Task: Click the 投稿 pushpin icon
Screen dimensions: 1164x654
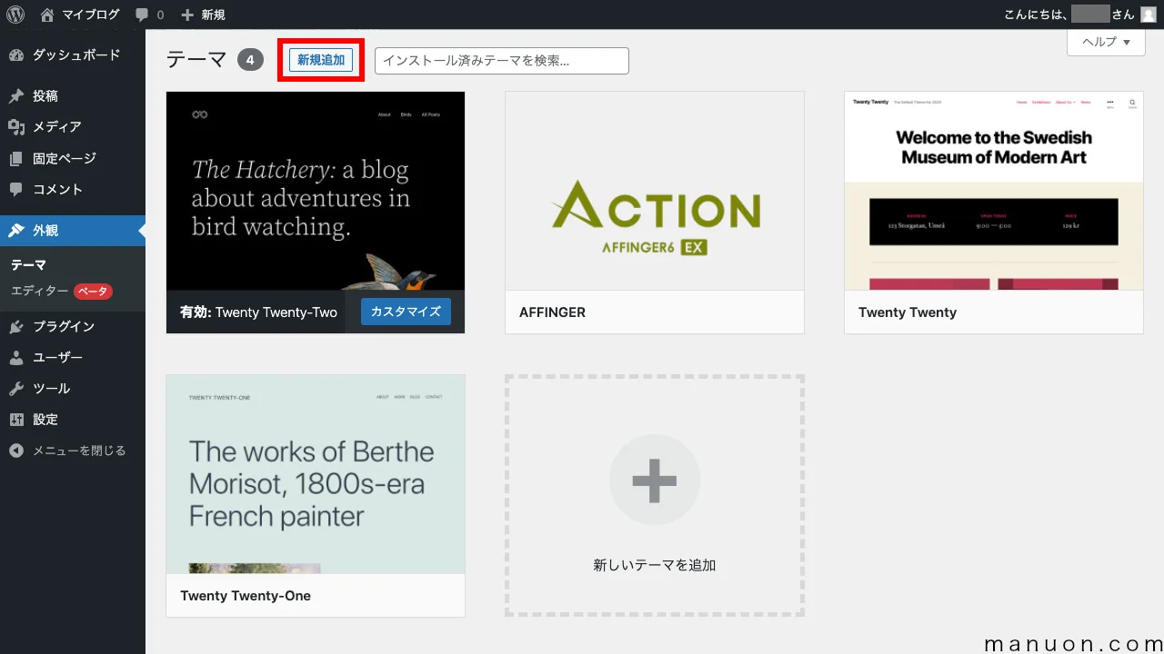Action: tap(16, 96)
